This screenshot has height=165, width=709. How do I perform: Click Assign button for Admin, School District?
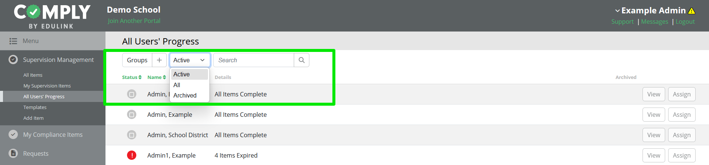point(682,135)
